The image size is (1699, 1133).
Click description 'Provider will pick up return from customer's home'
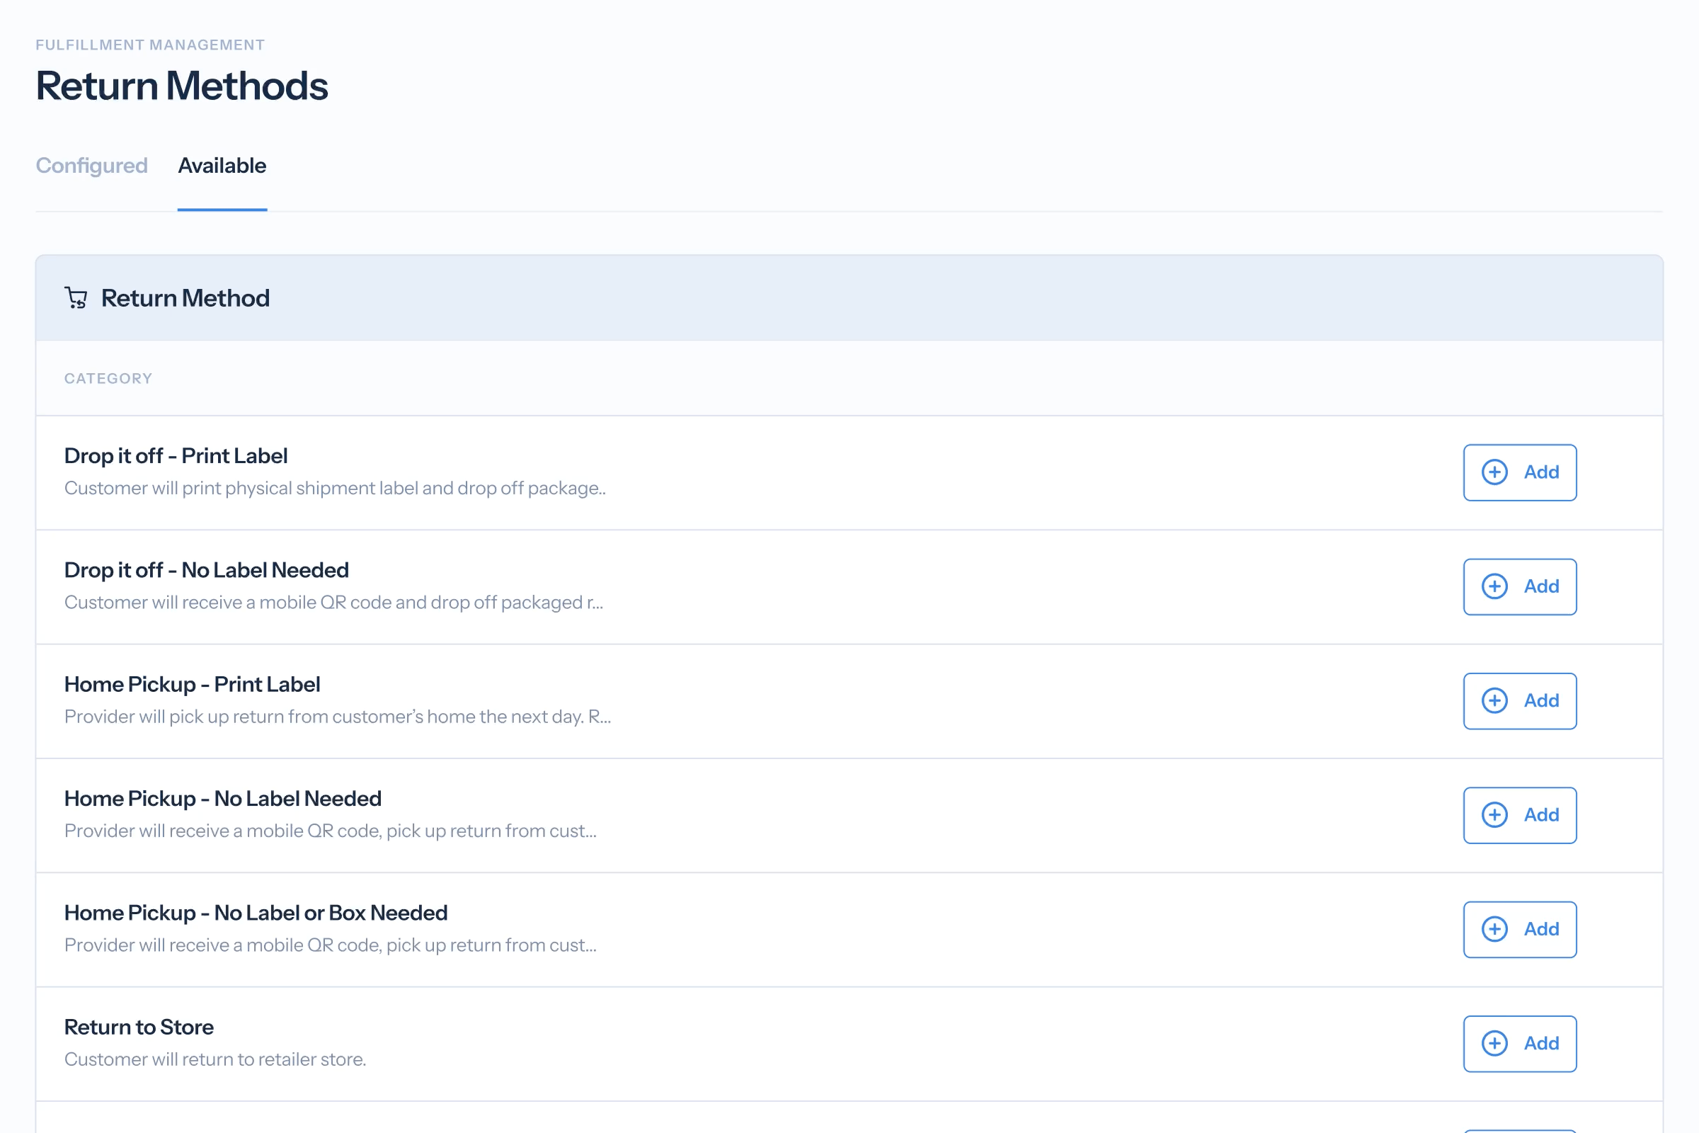pos(338,717)
